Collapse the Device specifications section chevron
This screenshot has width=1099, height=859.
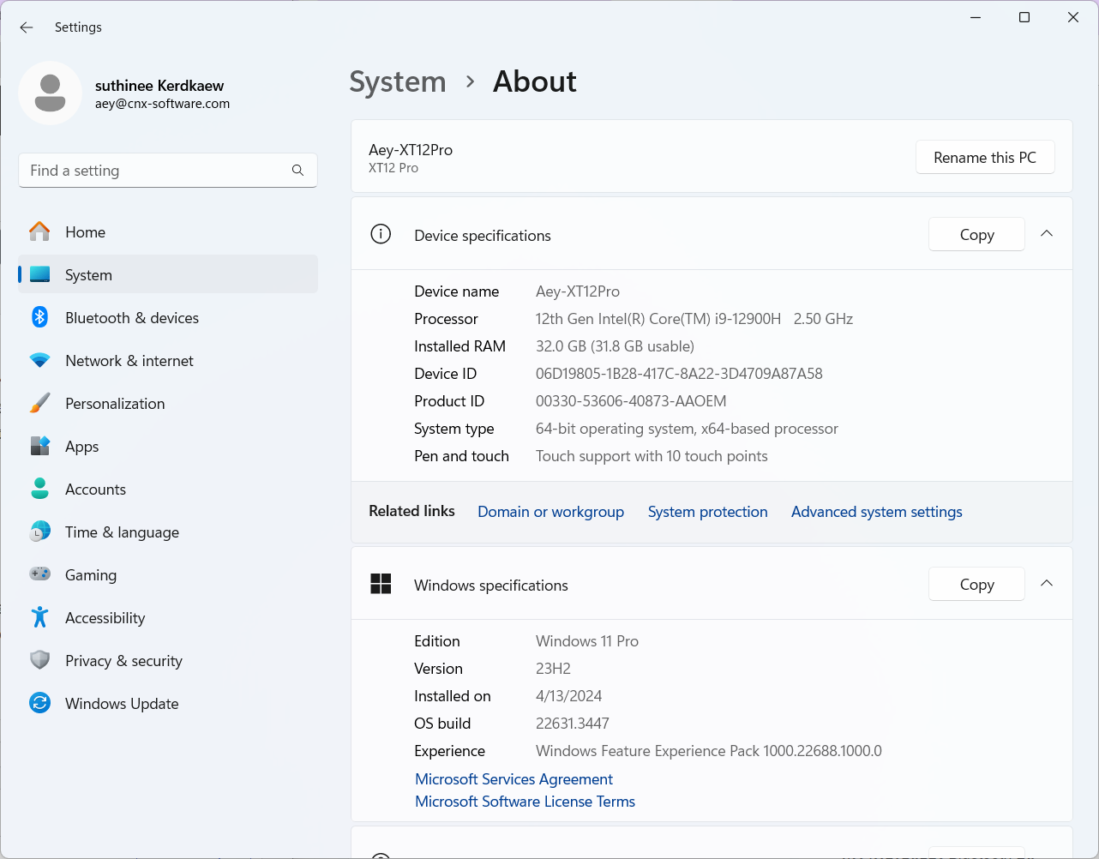pos(1047,234)
